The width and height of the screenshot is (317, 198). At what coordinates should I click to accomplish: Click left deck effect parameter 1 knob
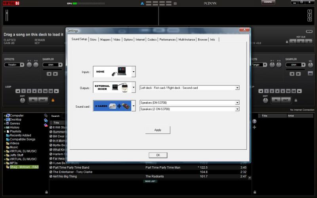(x=29, y=65)
